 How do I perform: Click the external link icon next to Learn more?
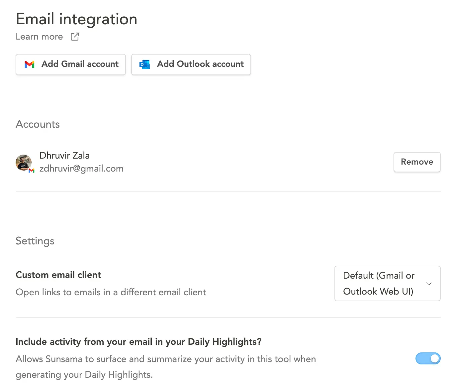[74, 37]
